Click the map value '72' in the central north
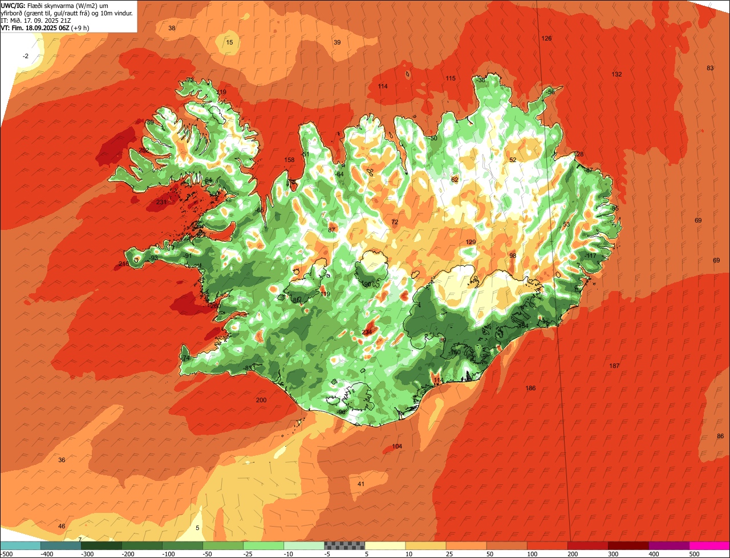Screen dimensions: 730x558 [x=395, y=221]
